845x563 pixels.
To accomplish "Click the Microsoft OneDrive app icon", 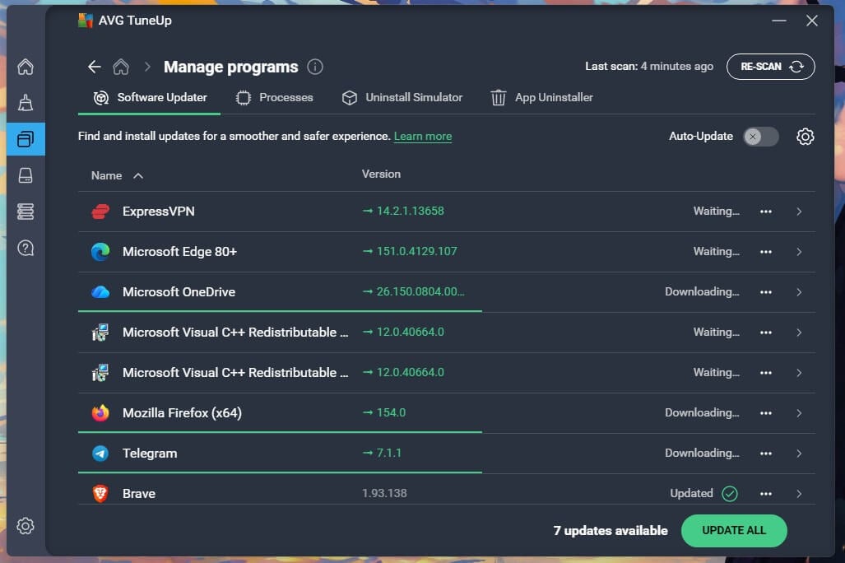I will [100, 292].
